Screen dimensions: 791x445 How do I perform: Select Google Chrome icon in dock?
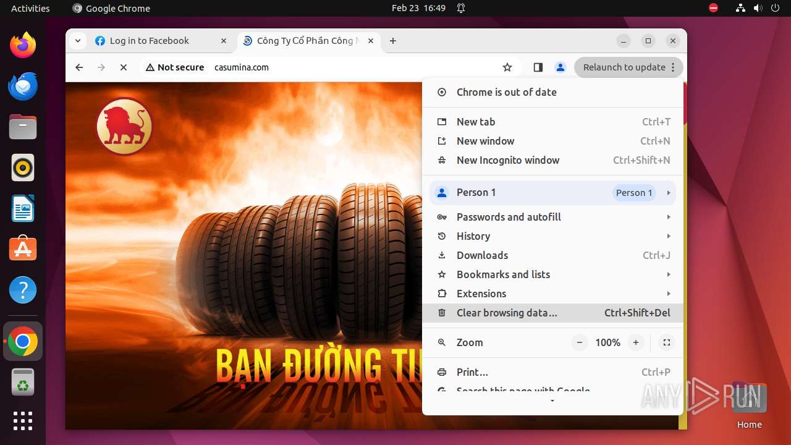coord(23,342)
